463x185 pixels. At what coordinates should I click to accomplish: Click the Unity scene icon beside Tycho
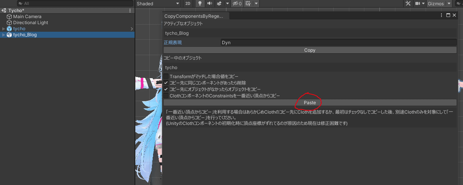pos(4,10)
